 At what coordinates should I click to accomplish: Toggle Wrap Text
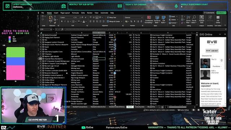(112, 18)
